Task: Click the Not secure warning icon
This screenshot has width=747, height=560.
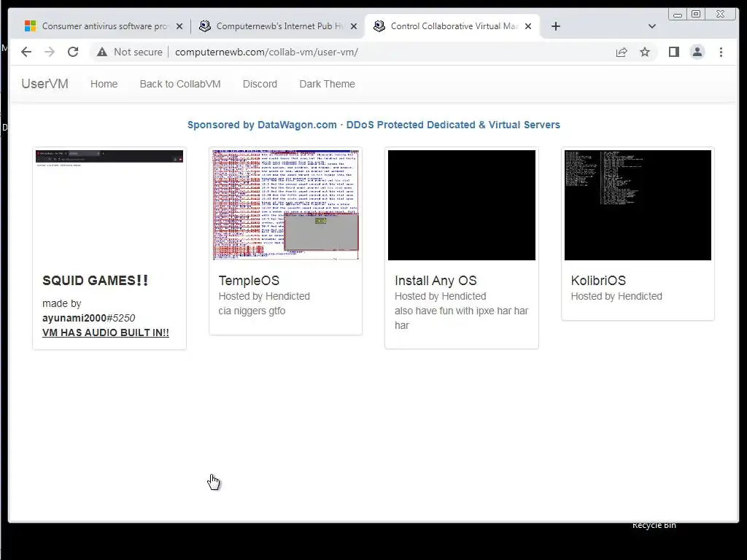Action: (102, 52)
